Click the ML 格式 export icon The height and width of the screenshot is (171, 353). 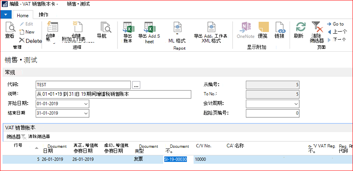click(x=177, y=27)
